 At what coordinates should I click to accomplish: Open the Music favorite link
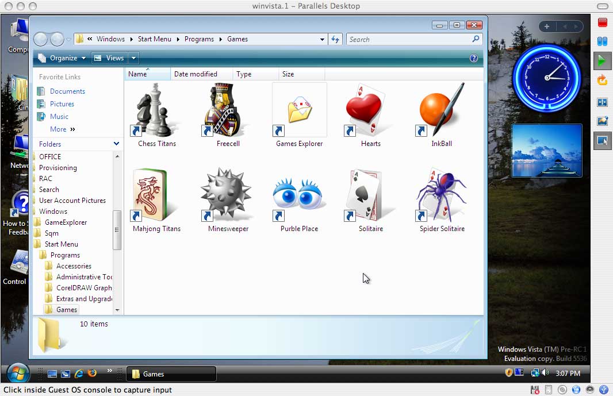[59, 117]
